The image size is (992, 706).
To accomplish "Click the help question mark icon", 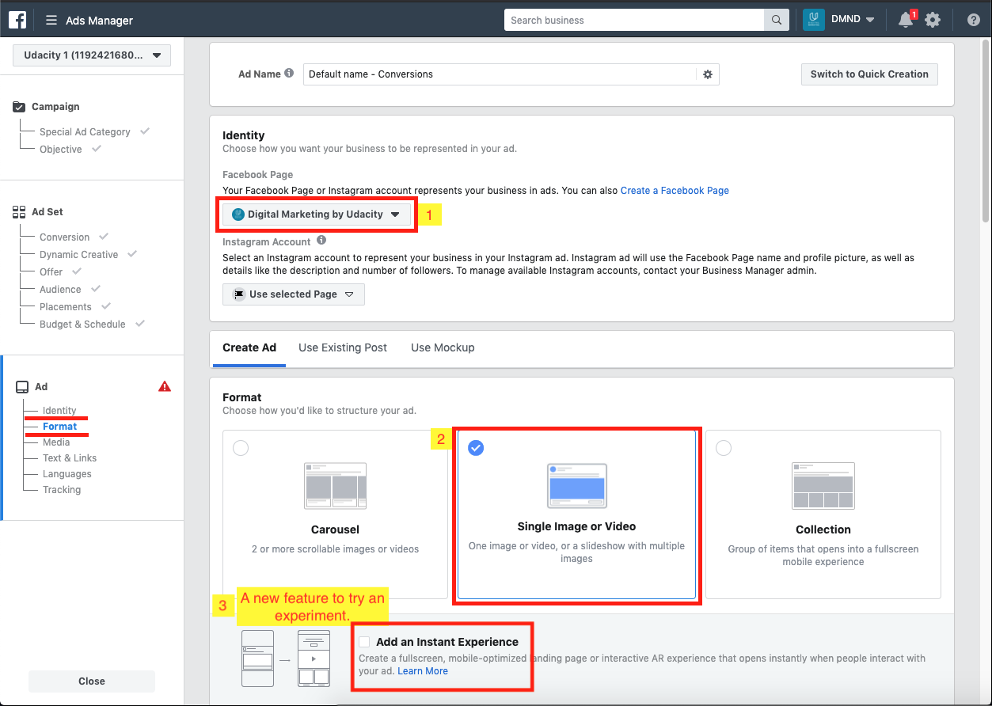I will [x=974, y=20].
